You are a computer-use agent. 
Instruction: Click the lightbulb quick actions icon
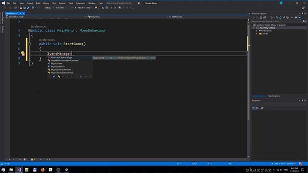[x=23, y=53]
